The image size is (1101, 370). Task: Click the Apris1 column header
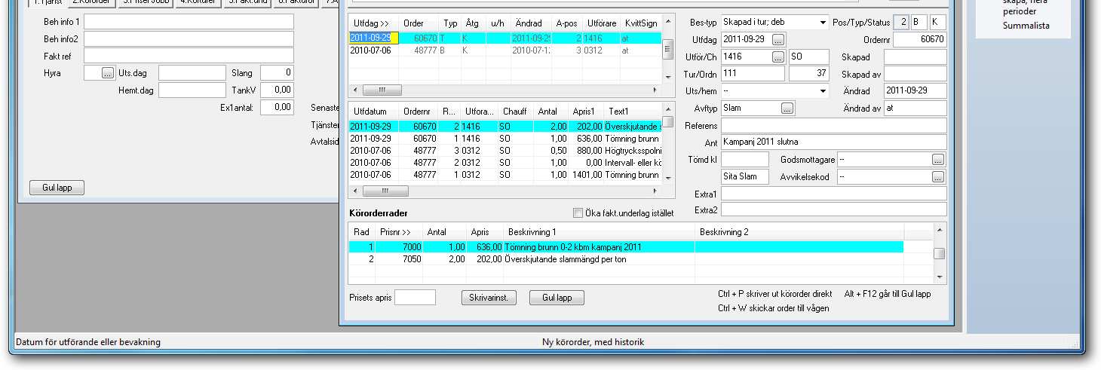tap(586, 111)
